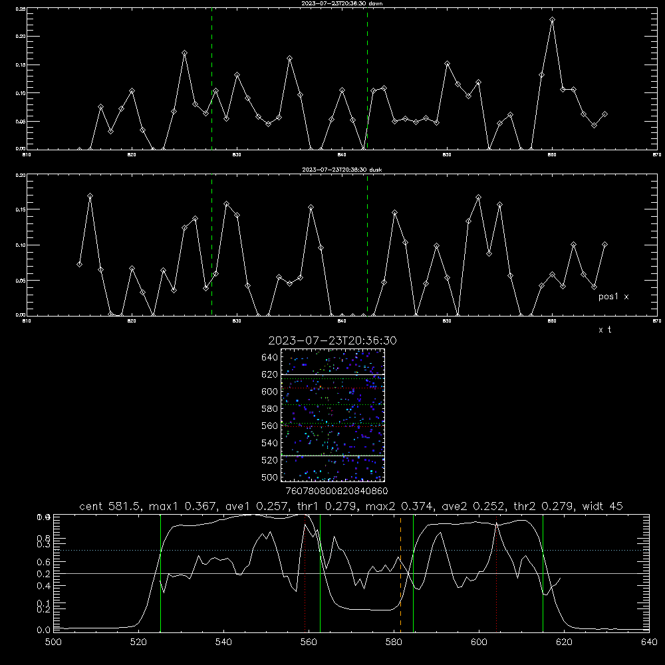Select the highest peak marker in the dawn plot
This screenshot has width=665, height=665.
tap(552, 19)
